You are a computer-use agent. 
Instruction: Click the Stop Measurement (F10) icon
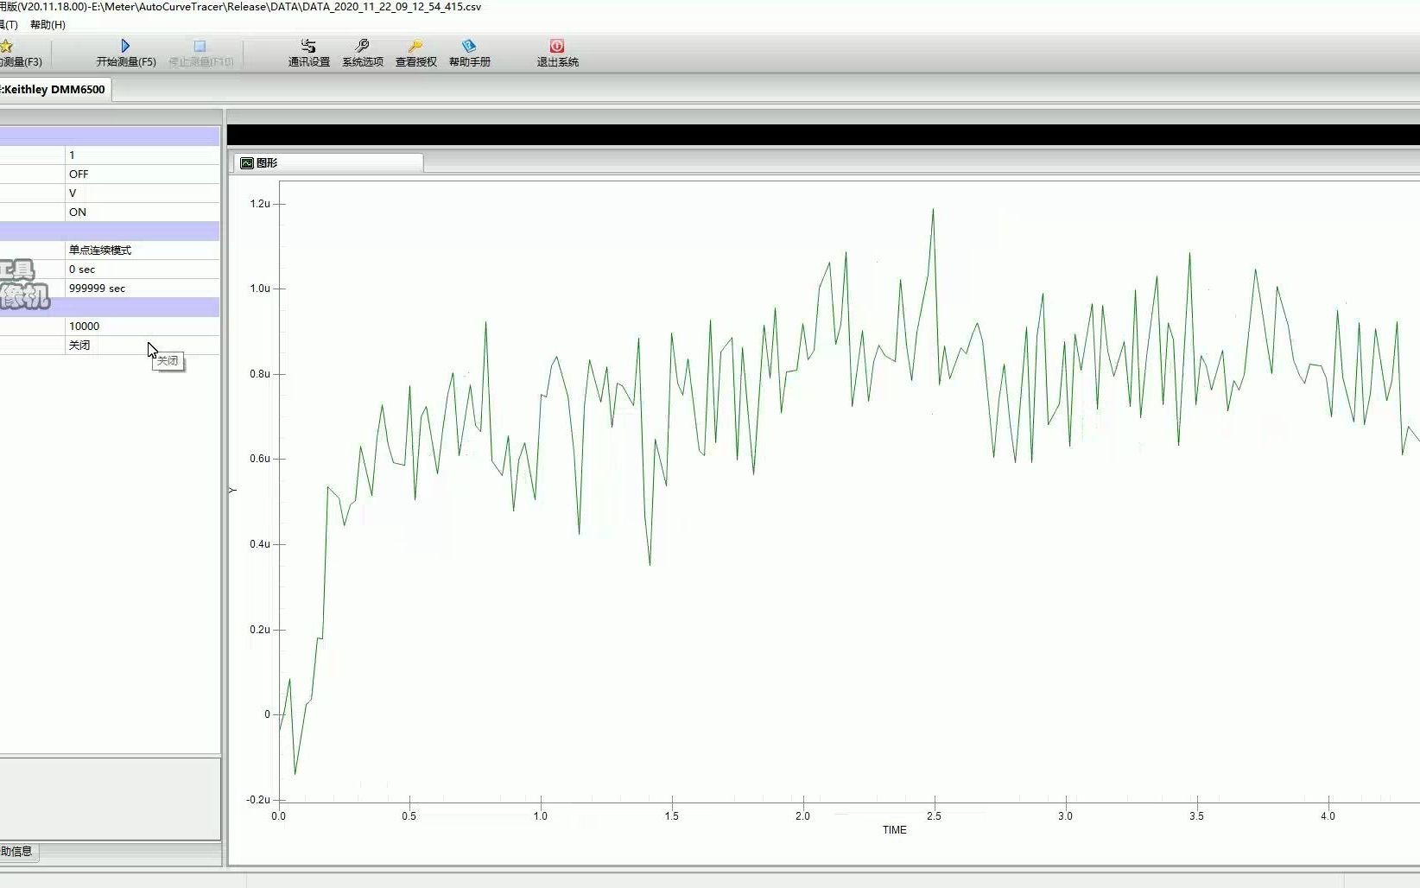coord(200,46)
